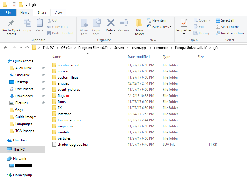Click the Properties checkmark icon
This screenshot has height=180, width=247.
click(184, 23)
